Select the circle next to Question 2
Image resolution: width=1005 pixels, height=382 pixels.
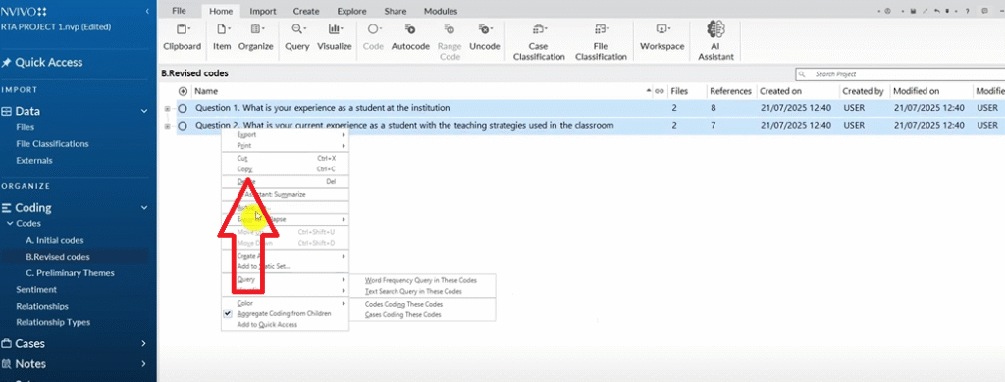click(x=183, y=126)
